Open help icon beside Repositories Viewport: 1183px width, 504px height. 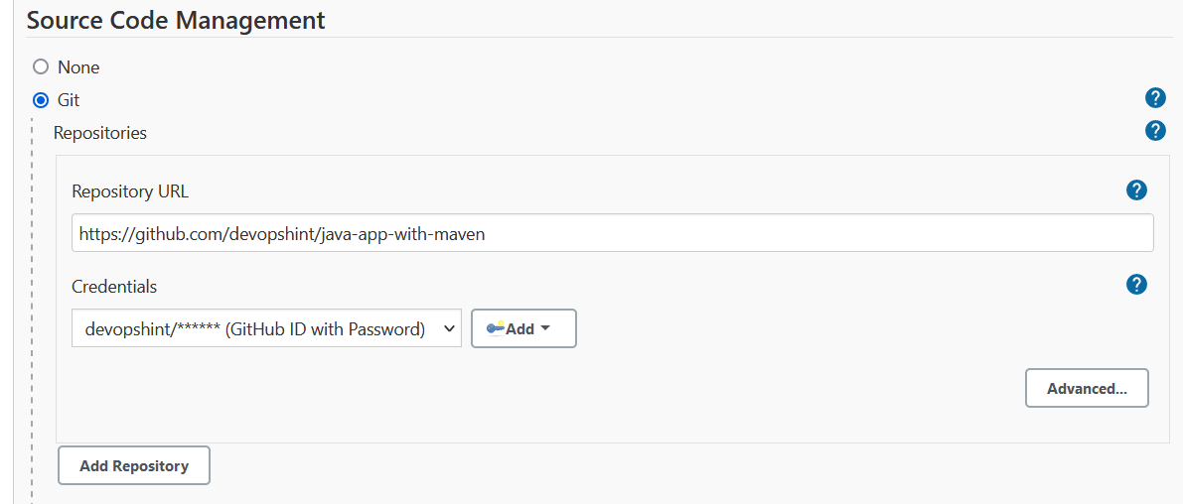[x=1155, y=130]
